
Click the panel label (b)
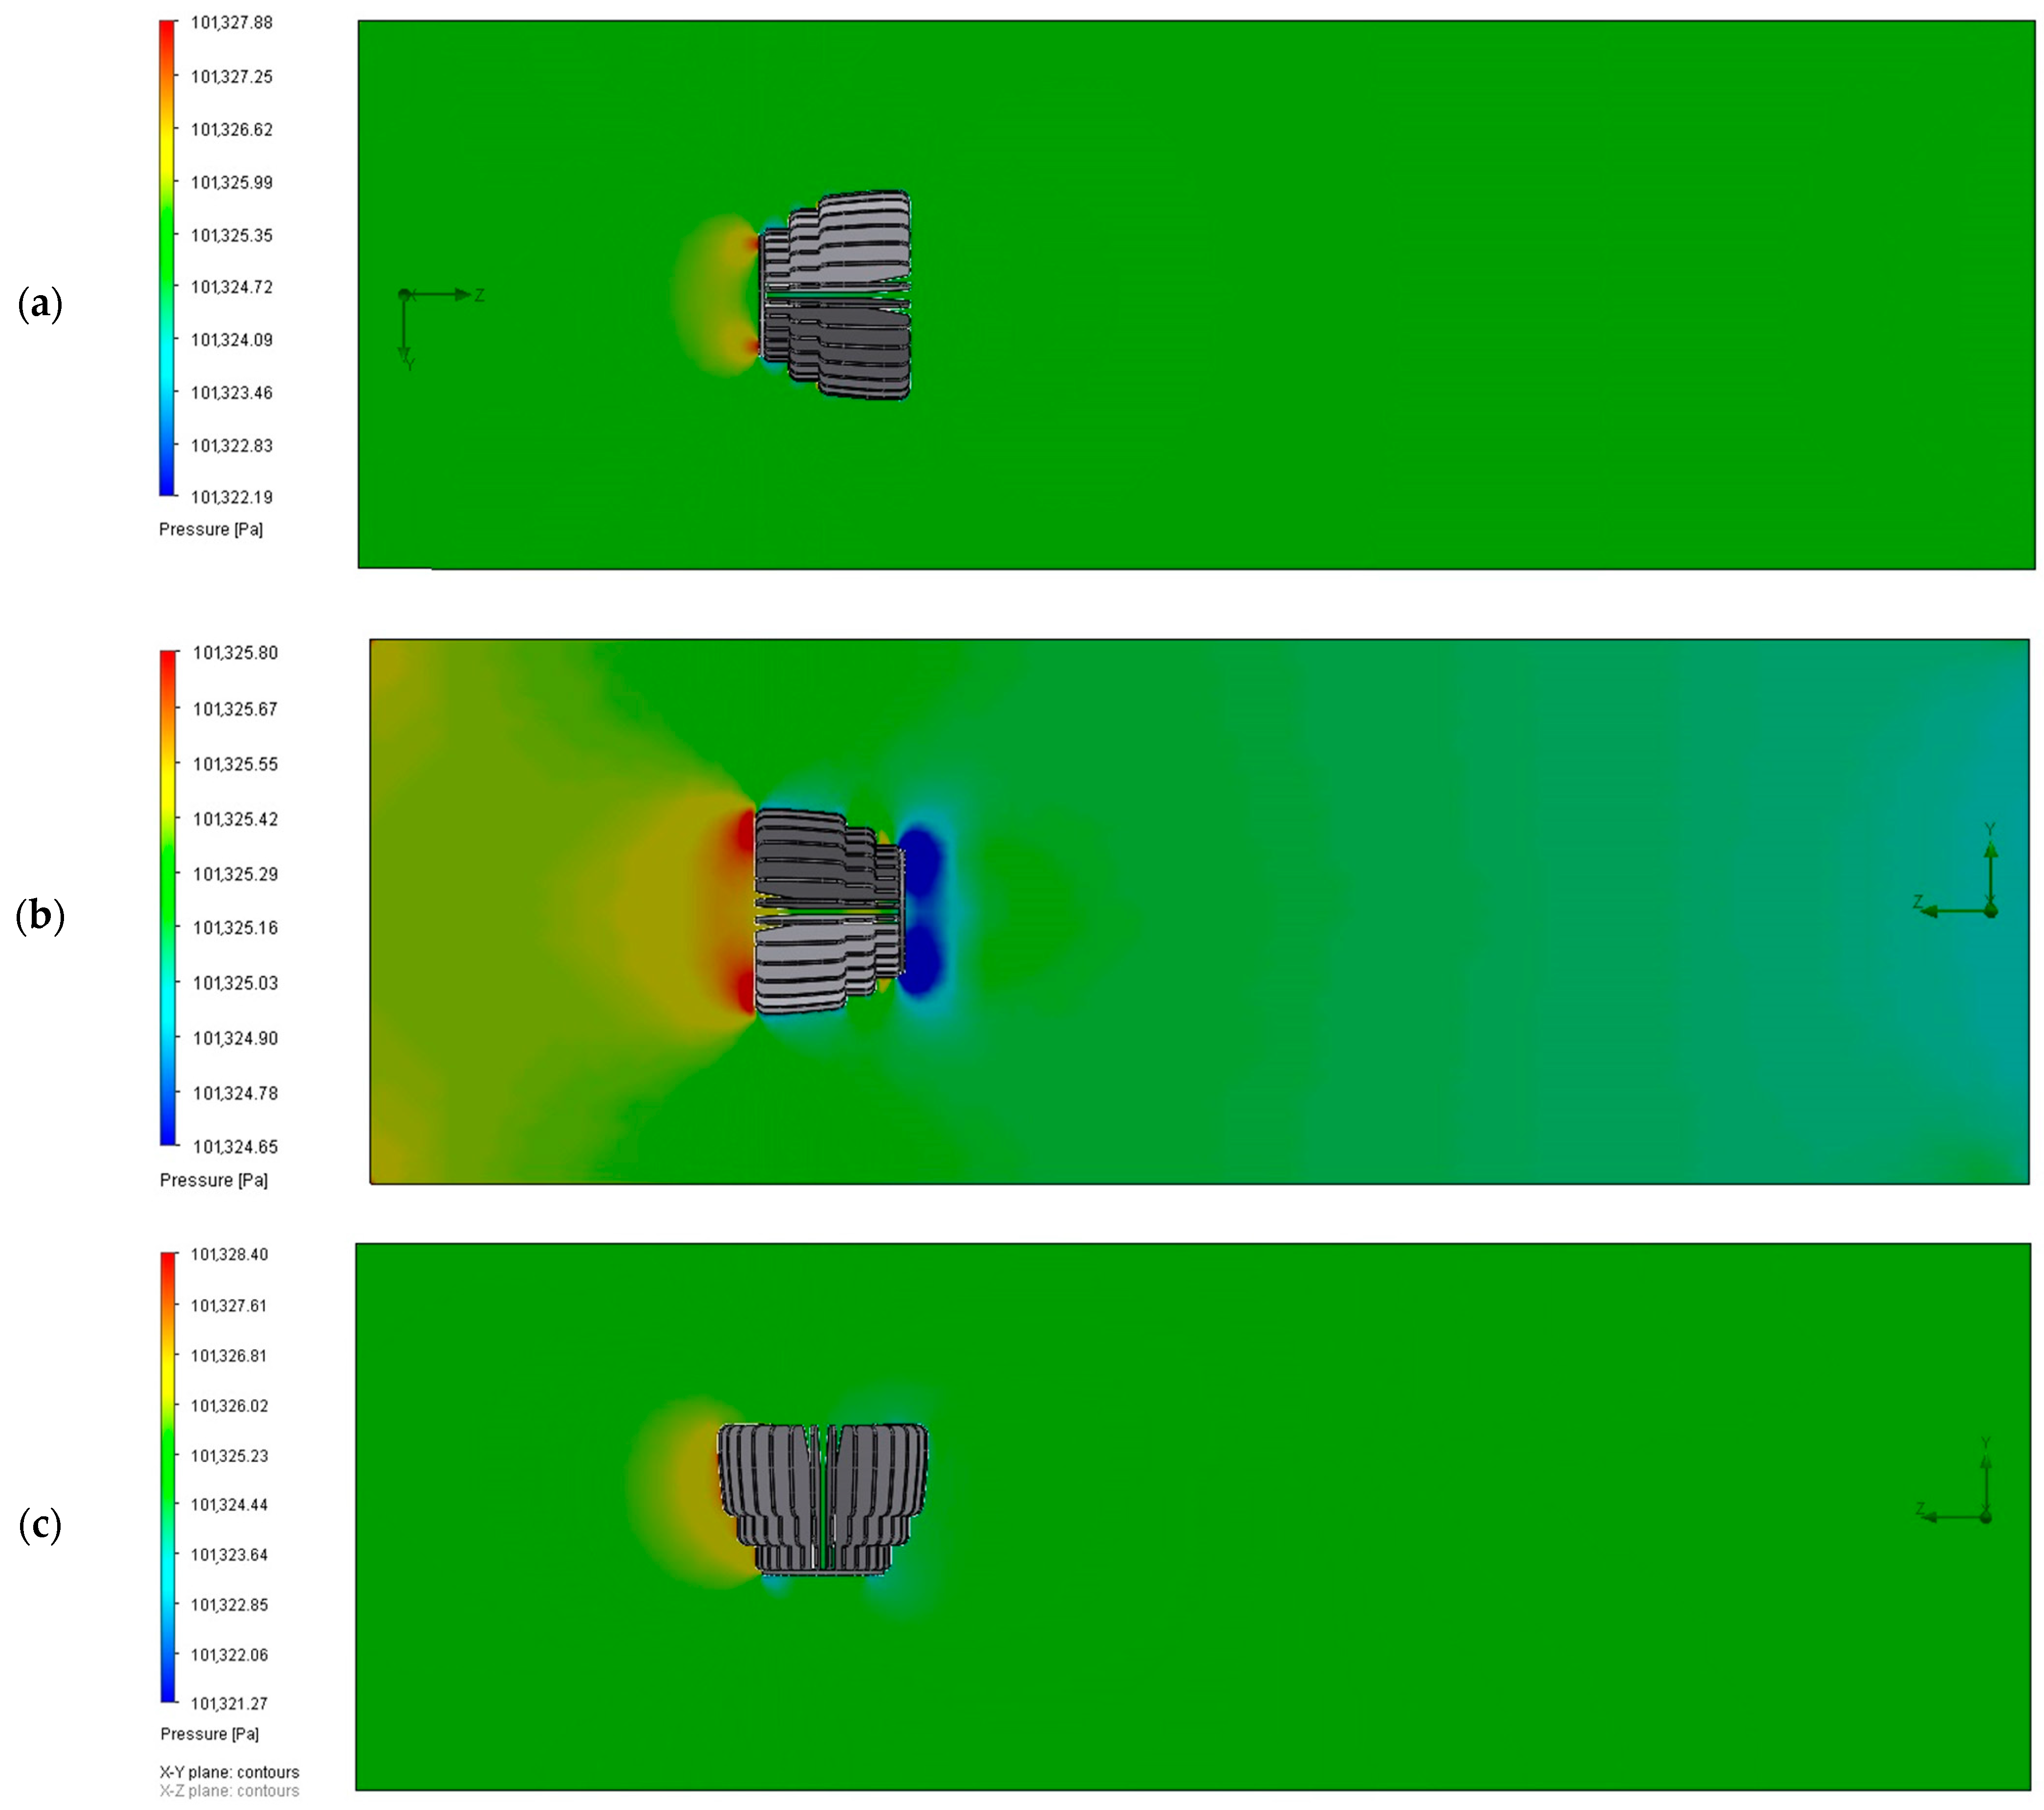(40, 916)
